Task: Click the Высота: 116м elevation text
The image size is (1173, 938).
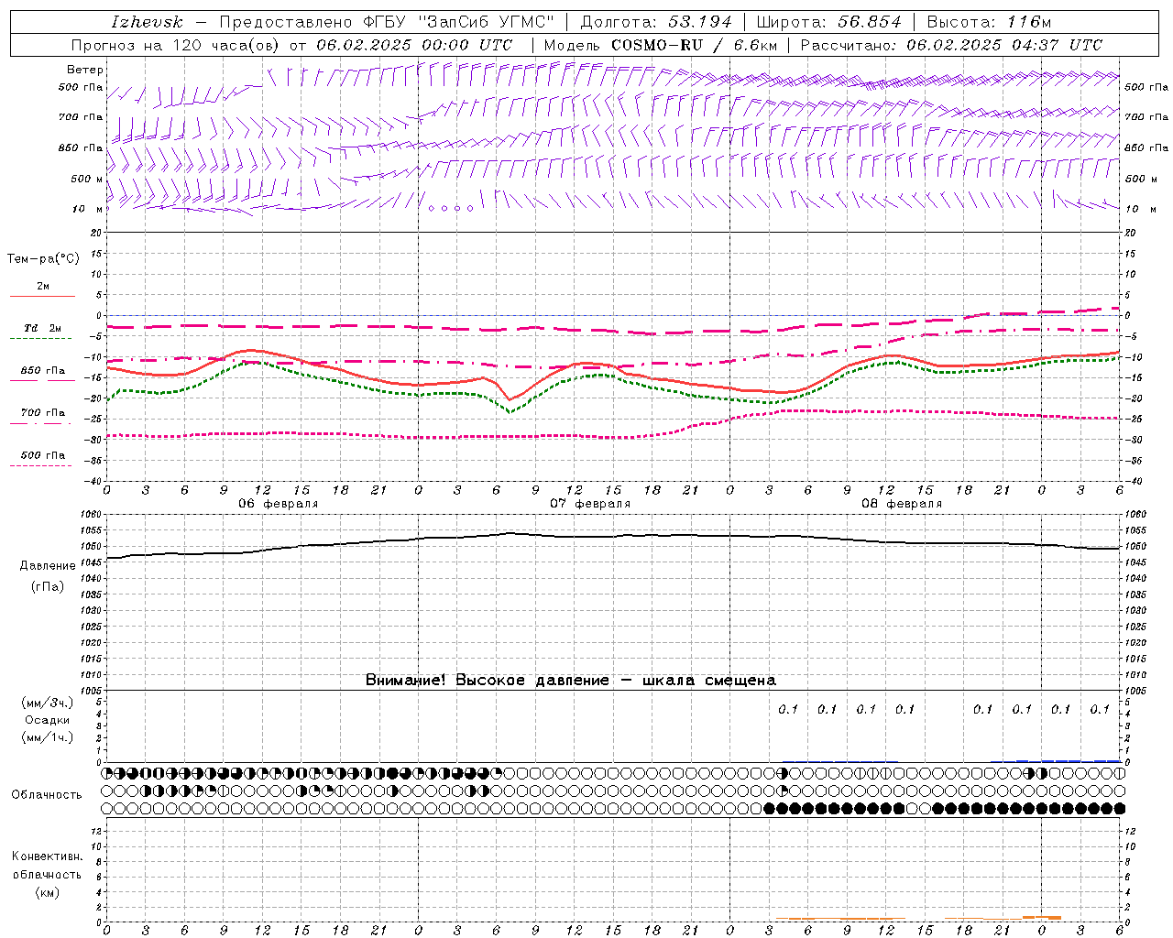Action: [x=989, y=22]
